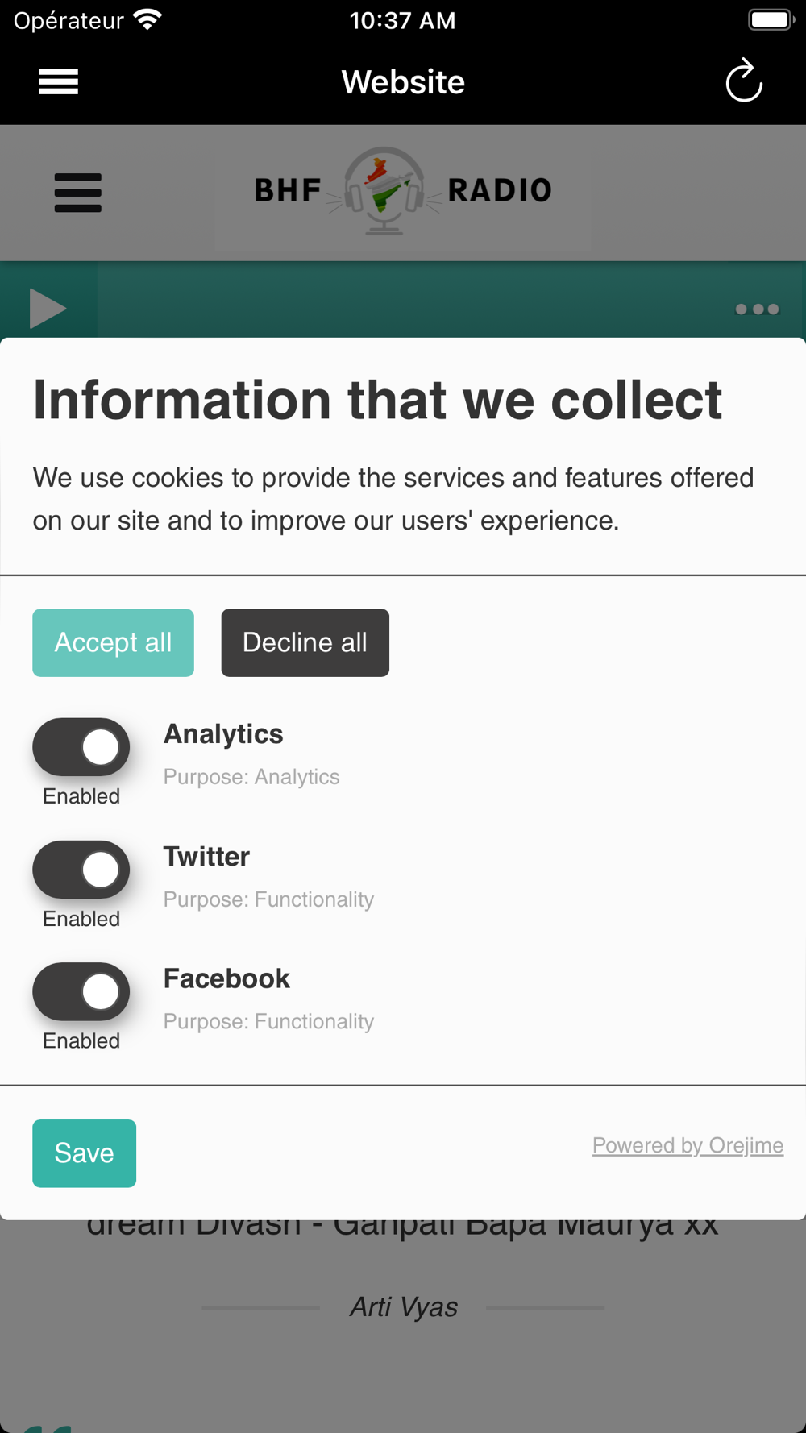Screen dimensions: 806x1433
Task: Tap the BHF Radio logo
Action: click(x=402, y=191)
